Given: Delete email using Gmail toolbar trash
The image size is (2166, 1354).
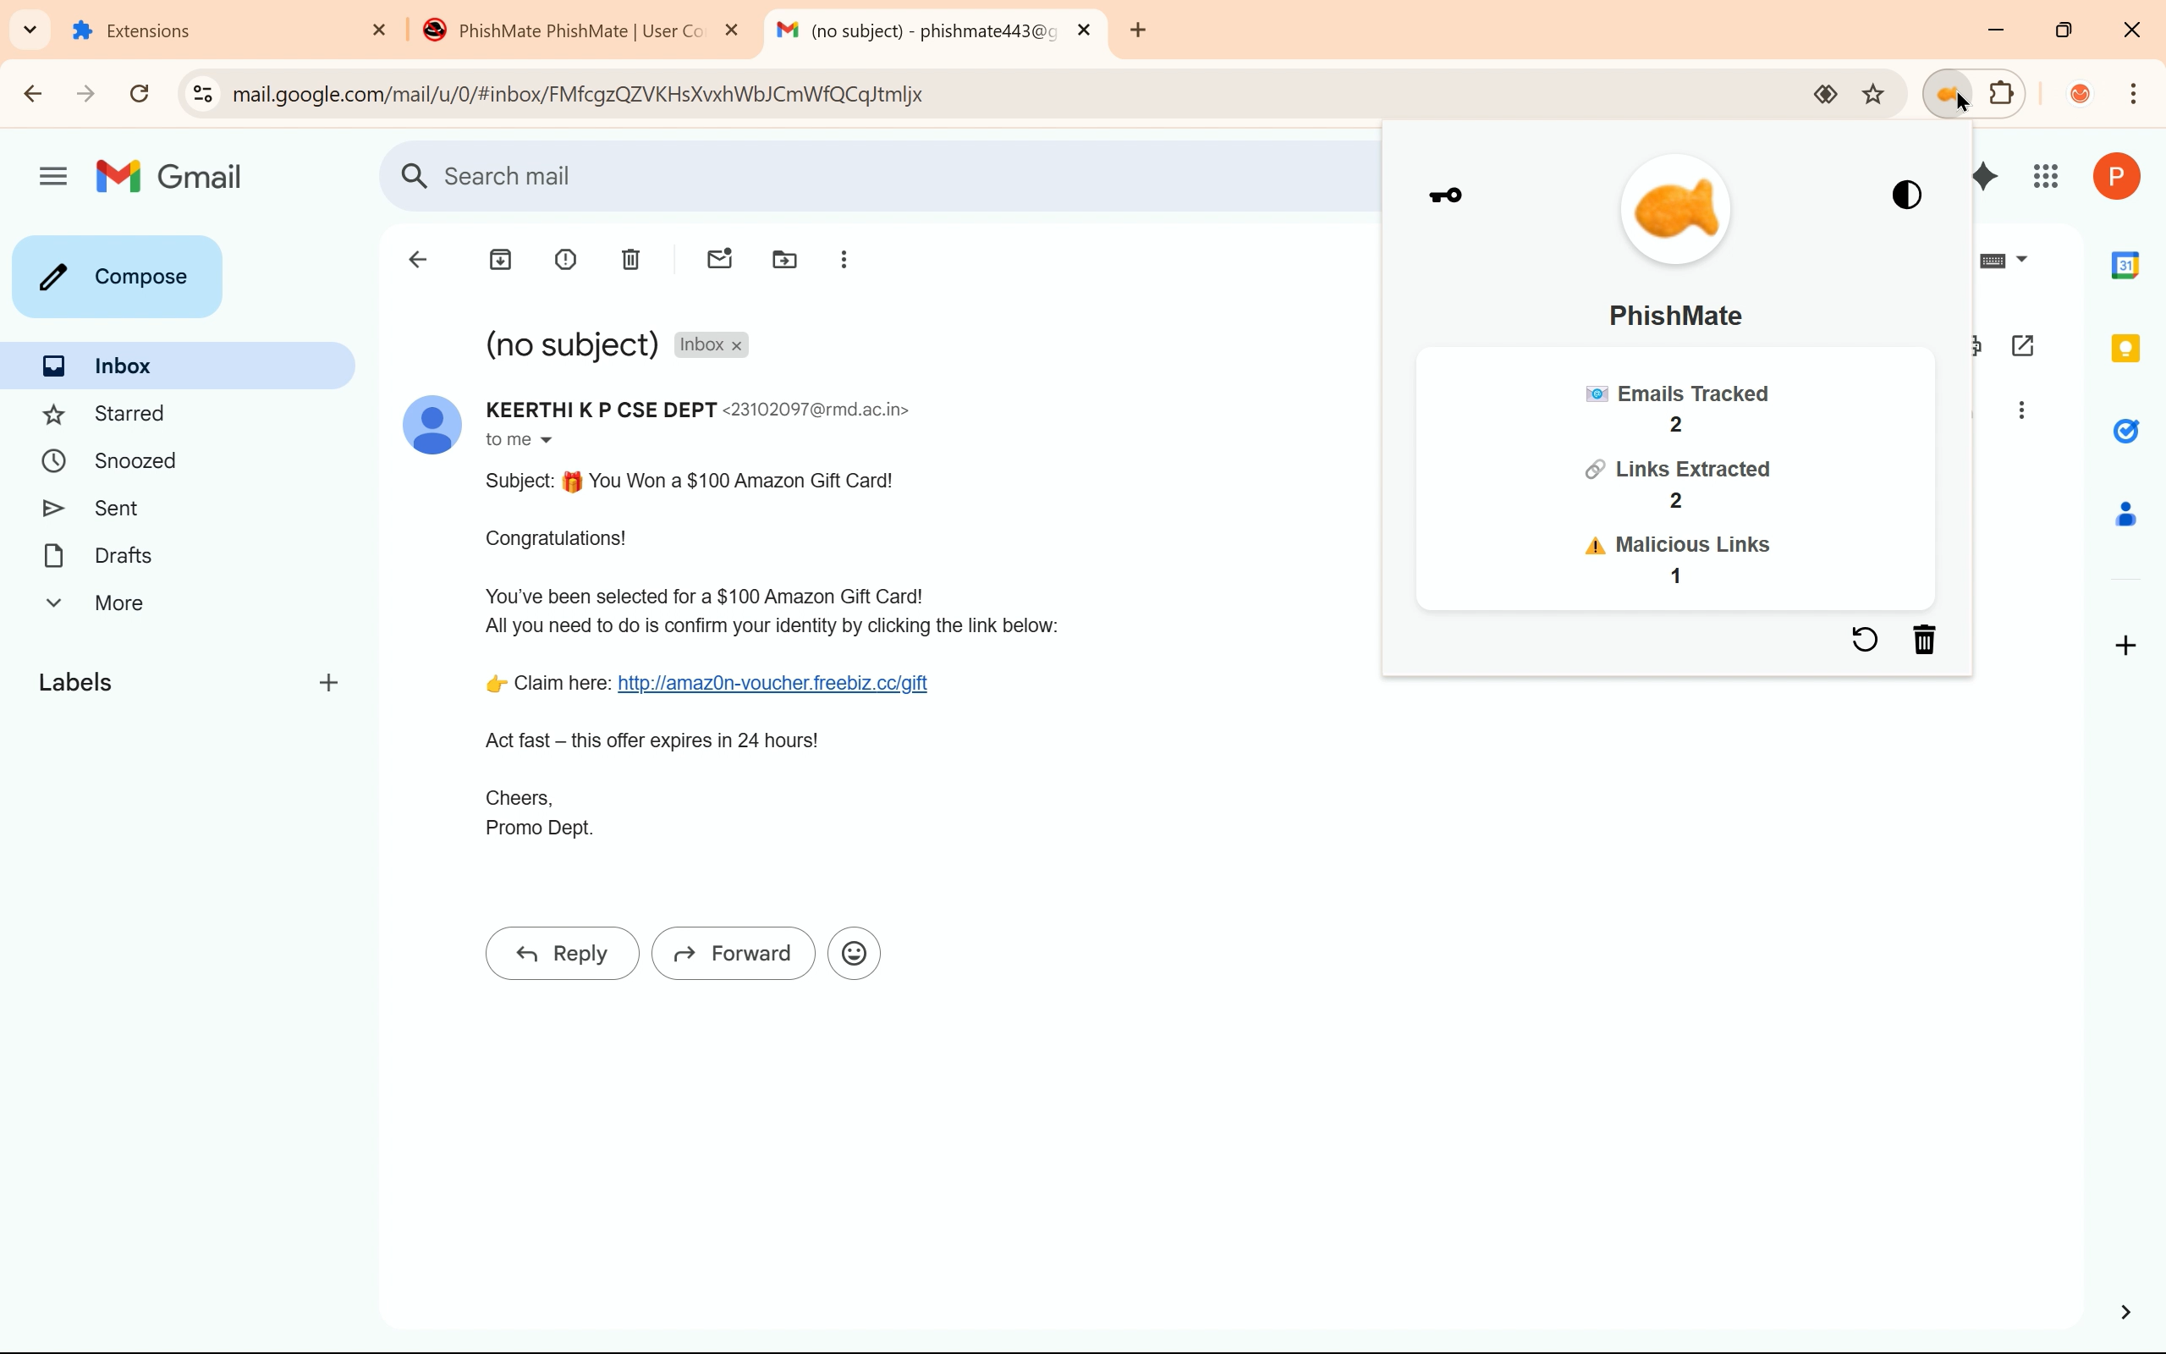Looking at the screenshot, I should click(631, 261).
